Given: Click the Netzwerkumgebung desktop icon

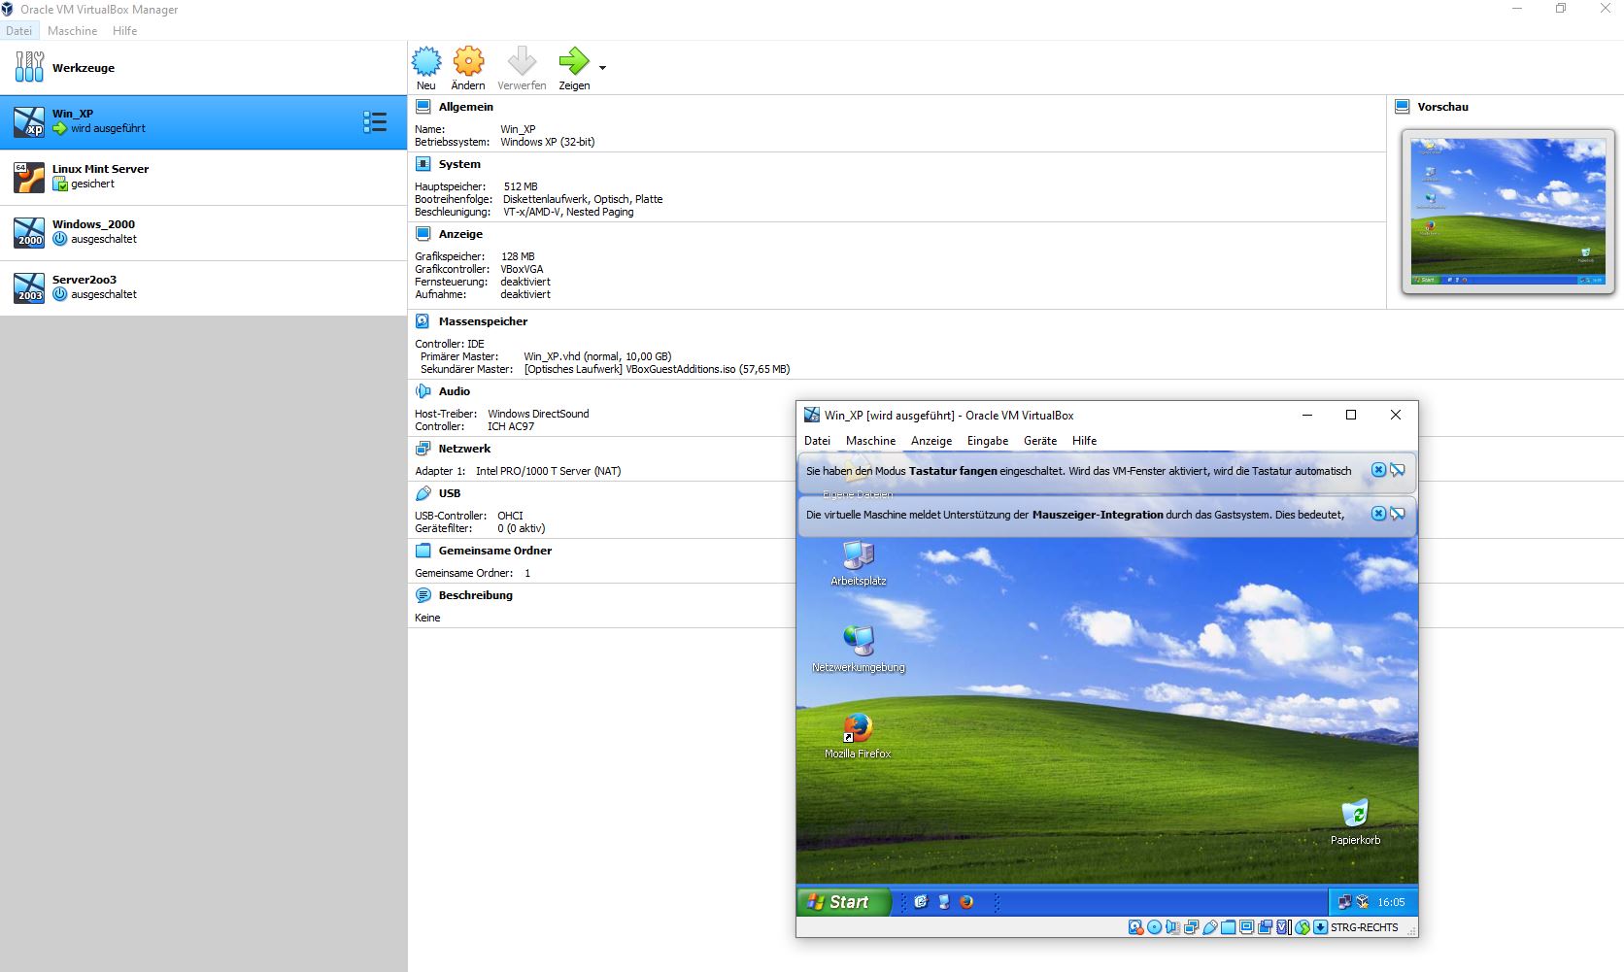Looking at the screenshot, I should pyautogui.click(x=859, y=650).
